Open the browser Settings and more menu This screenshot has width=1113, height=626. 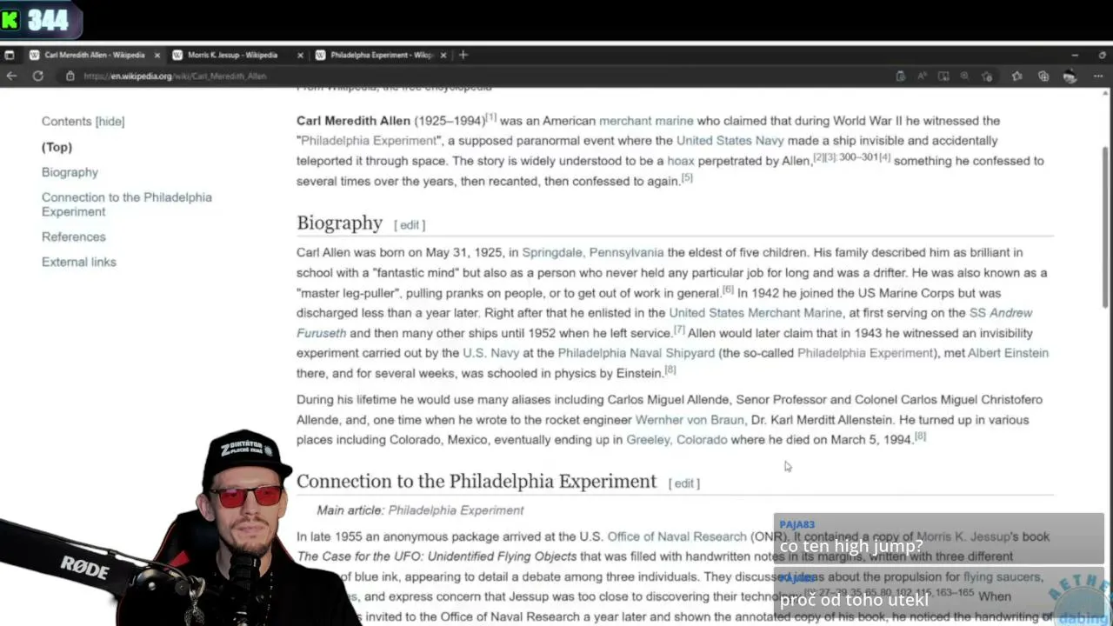click(x=1098, y=77)
